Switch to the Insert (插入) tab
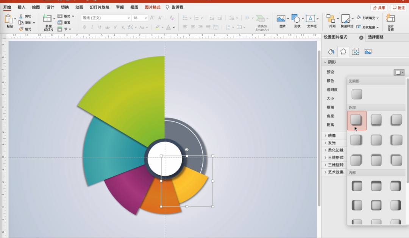 pos(21,7)
